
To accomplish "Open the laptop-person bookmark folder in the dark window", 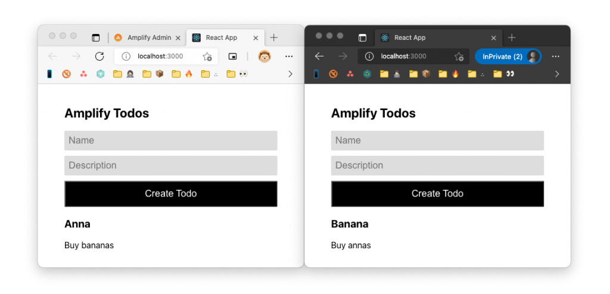I will (x=391, y=74).
